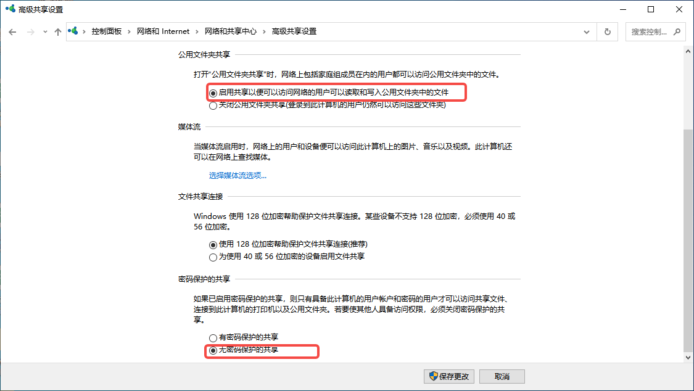Click the search magnifier icon
Screen dimensions: 694x391
click(x=677, y=32)
